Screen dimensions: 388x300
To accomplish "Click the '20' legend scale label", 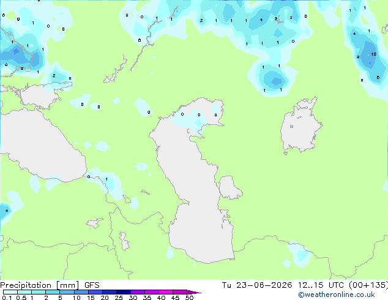I will click(105, 298).
